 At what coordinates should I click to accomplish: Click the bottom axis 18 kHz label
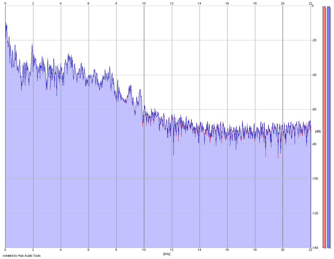(255, 250)
